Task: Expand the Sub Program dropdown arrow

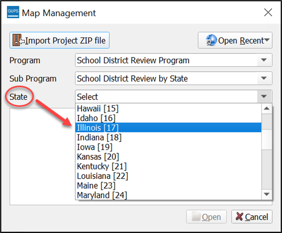Action: click(264, 78)
